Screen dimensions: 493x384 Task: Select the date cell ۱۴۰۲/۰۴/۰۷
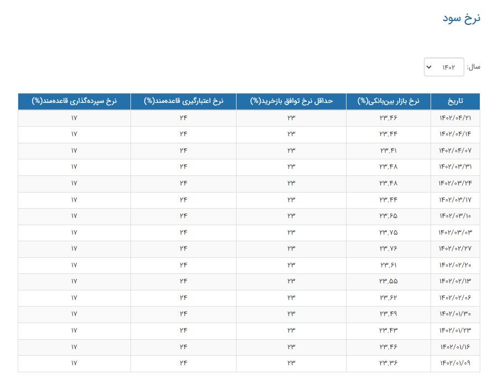[455, 151]
